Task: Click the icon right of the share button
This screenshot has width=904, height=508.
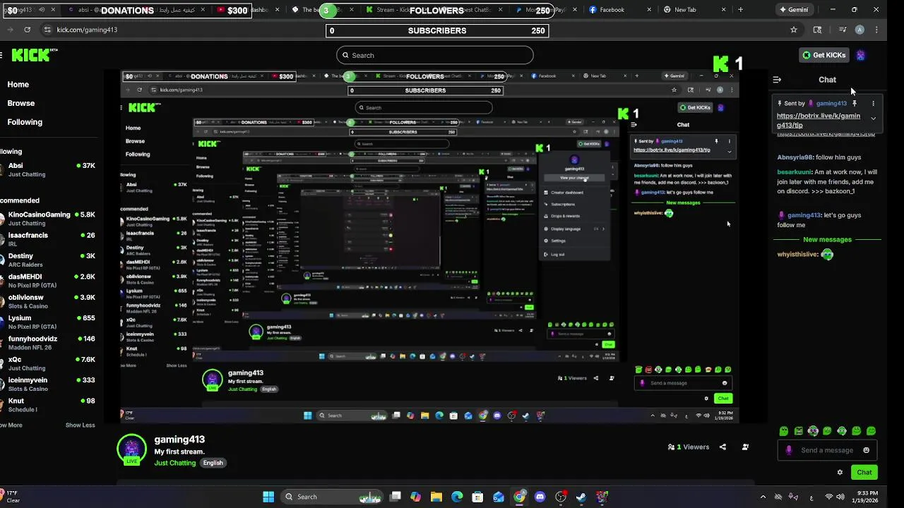Action: click(x=745, y=447)
